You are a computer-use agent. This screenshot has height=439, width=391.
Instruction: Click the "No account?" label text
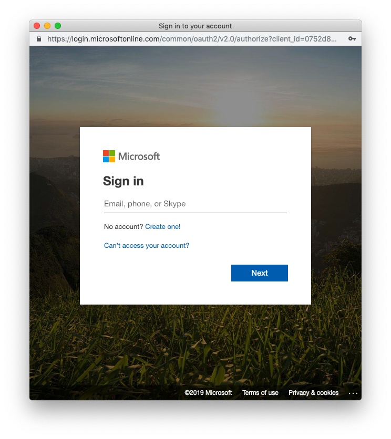(124, 227)
